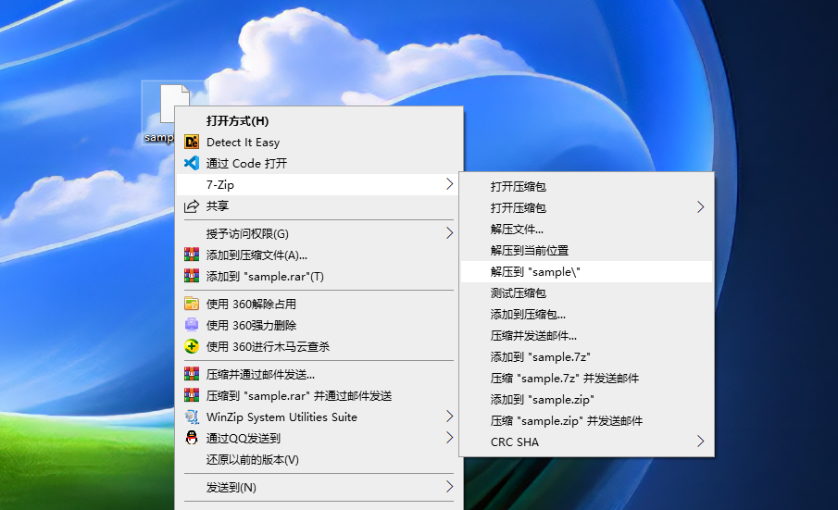The image size is (838, 510).
Task: Open the CRC SHA entry
Action: pyautogui.click(x=586, y=442)
